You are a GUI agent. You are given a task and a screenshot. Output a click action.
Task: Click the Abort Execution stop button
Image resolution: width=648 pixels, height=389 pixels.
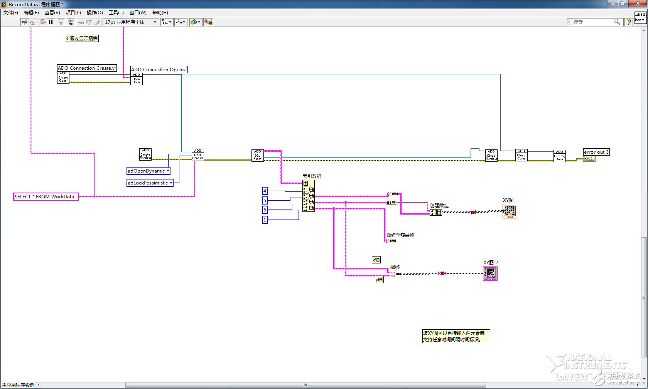click(x=42, y=22)
